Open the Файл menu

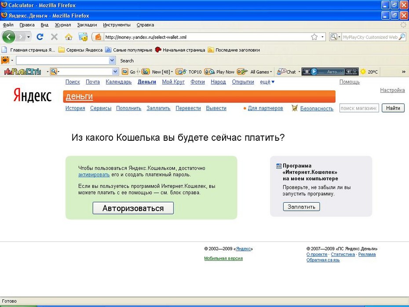pyautogui.click(x=8, y=25)
